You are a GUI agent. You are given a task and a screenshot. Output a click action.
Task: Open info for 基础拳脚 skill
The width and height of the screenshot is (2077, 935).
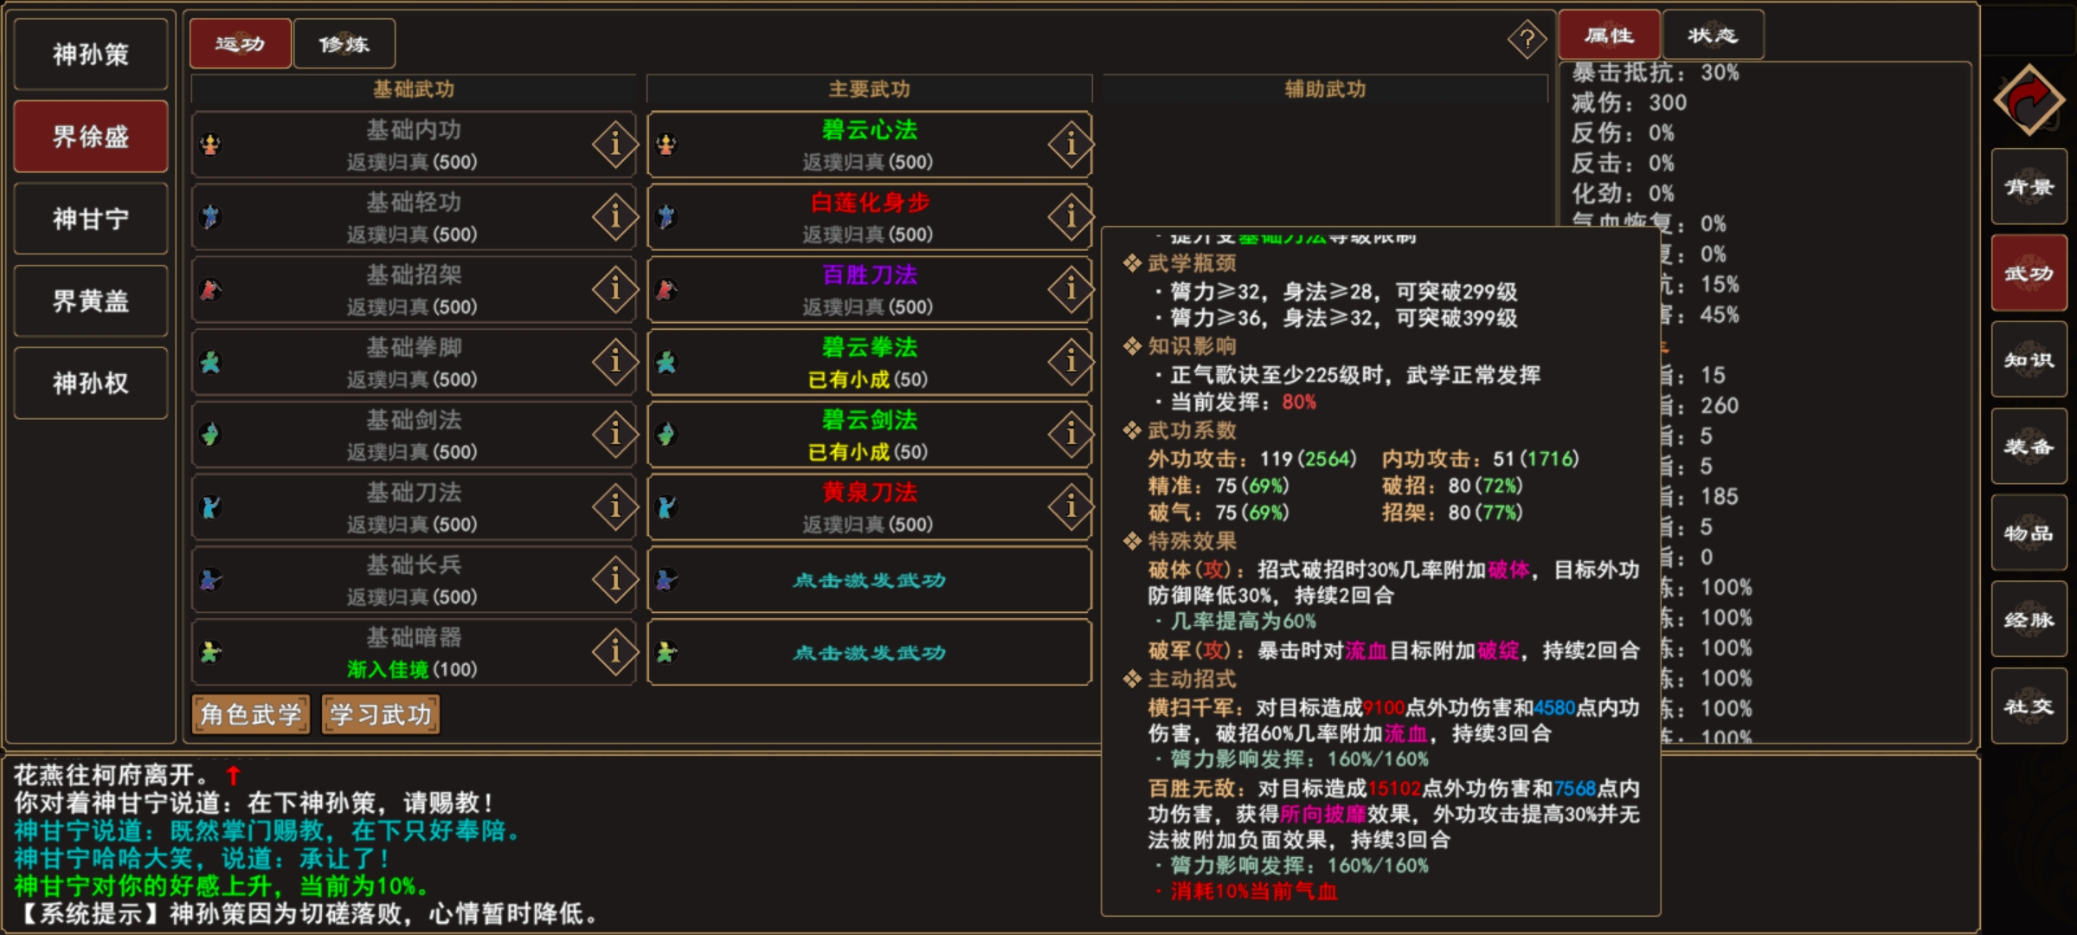point(614,362)
